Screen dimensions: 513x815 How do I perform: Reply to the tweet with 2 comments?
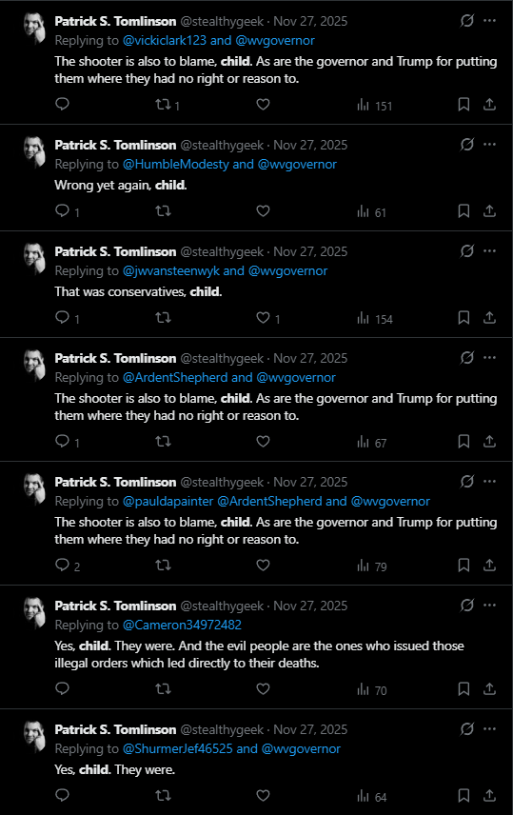(68, 565)
